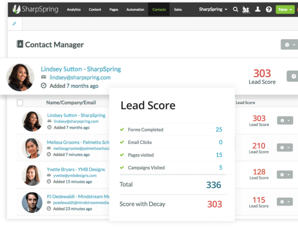Screen dimensions: 298x229
Task: Click the 115 Lead Score value
Action: pyautogui.click(x=259, y=200)
